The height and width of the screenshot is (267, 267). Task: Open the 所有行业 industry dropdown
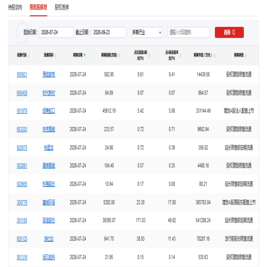pyautogui.click(x=147, y=32)
